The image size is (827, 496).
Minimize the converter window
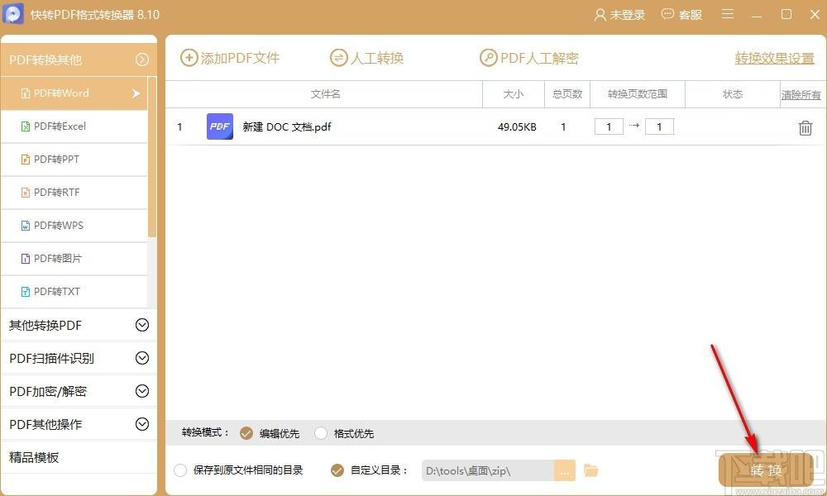757,15
